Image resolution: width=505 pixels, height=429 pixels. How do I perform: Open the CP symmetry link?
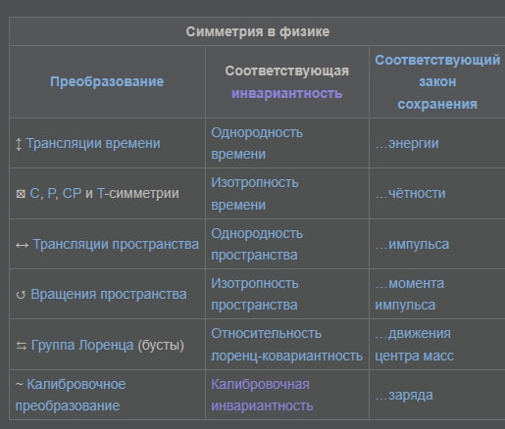click(72, 193)
